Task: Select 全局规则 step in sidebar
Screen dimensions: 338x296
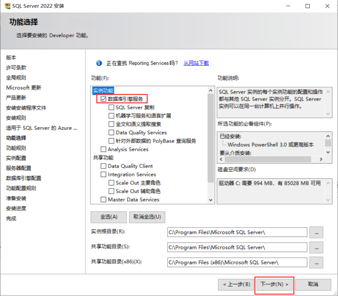Action: tap(16, 78)
